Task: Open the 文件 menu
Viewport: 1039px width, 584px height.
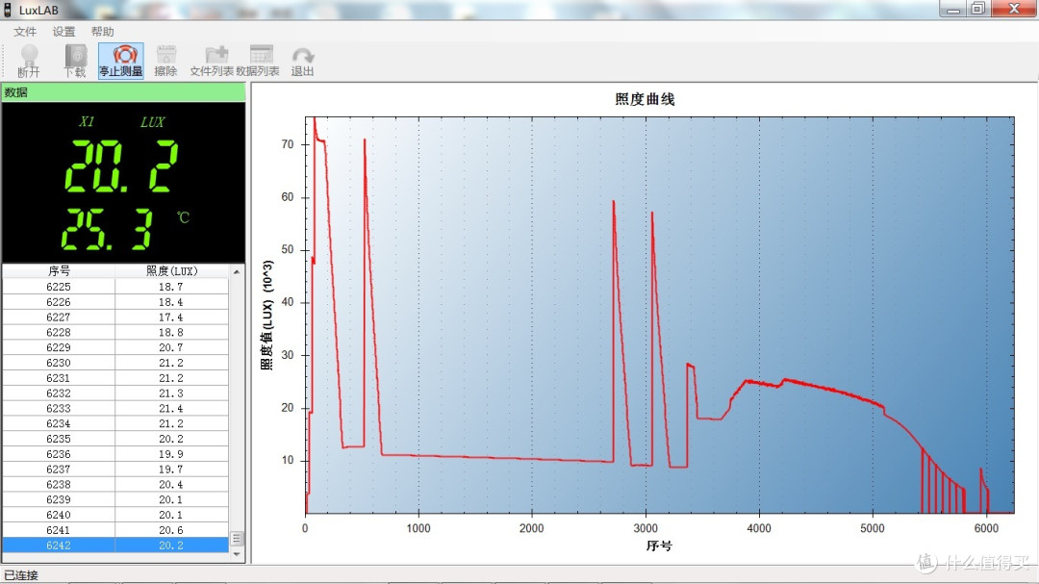Action: coord(24,31)
